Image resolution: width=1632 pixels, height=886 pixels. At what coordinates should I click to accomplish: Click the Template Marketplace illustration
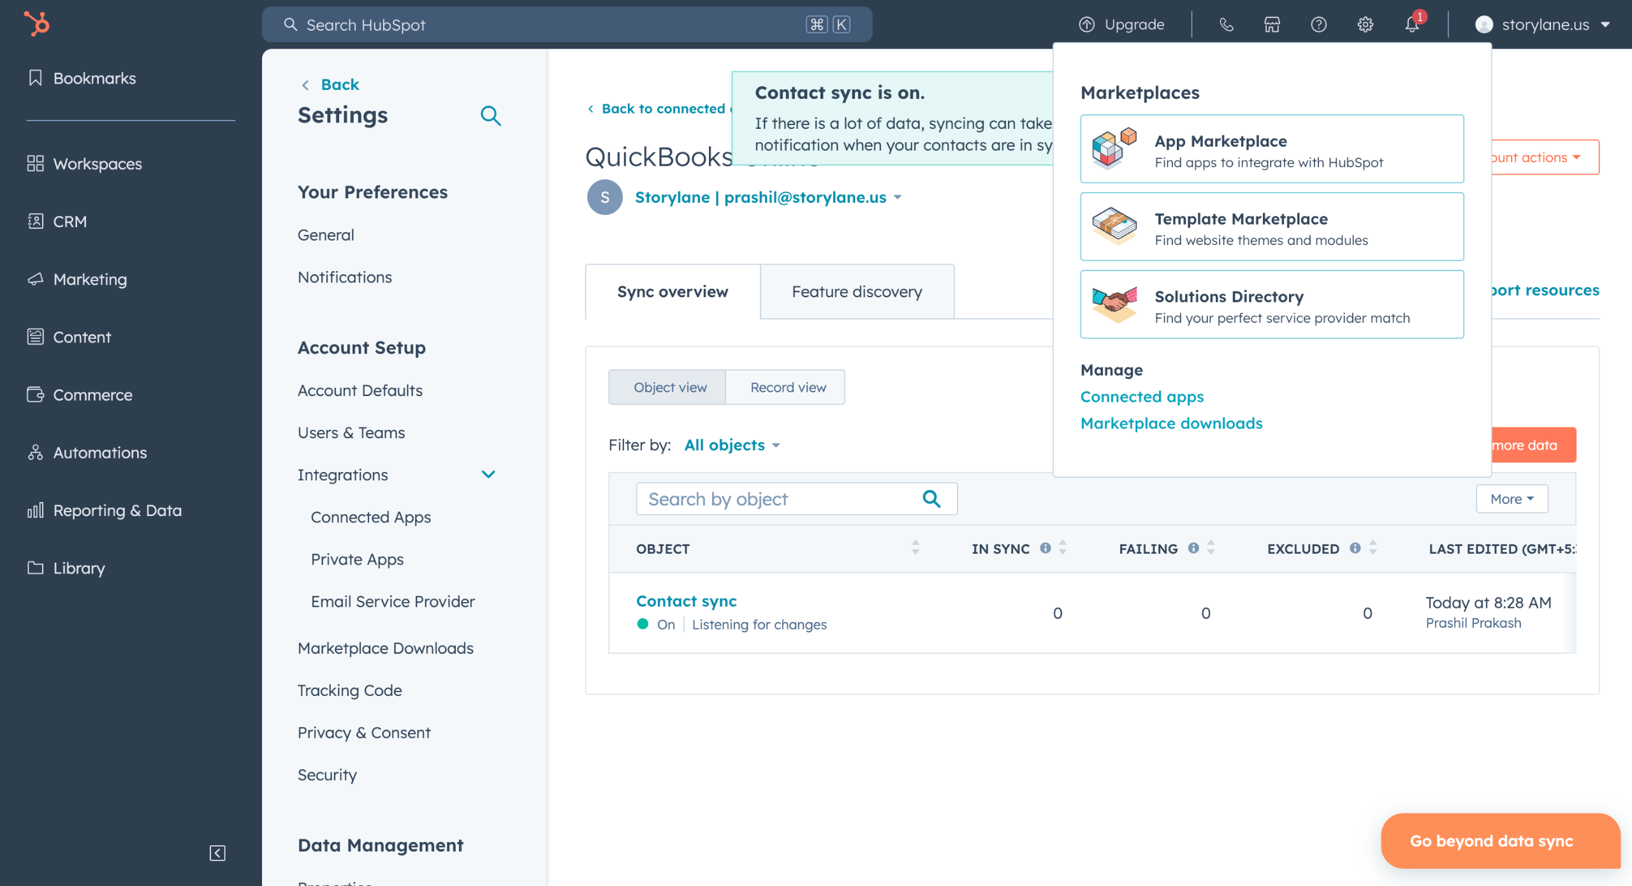click(x=1114, y=226)
